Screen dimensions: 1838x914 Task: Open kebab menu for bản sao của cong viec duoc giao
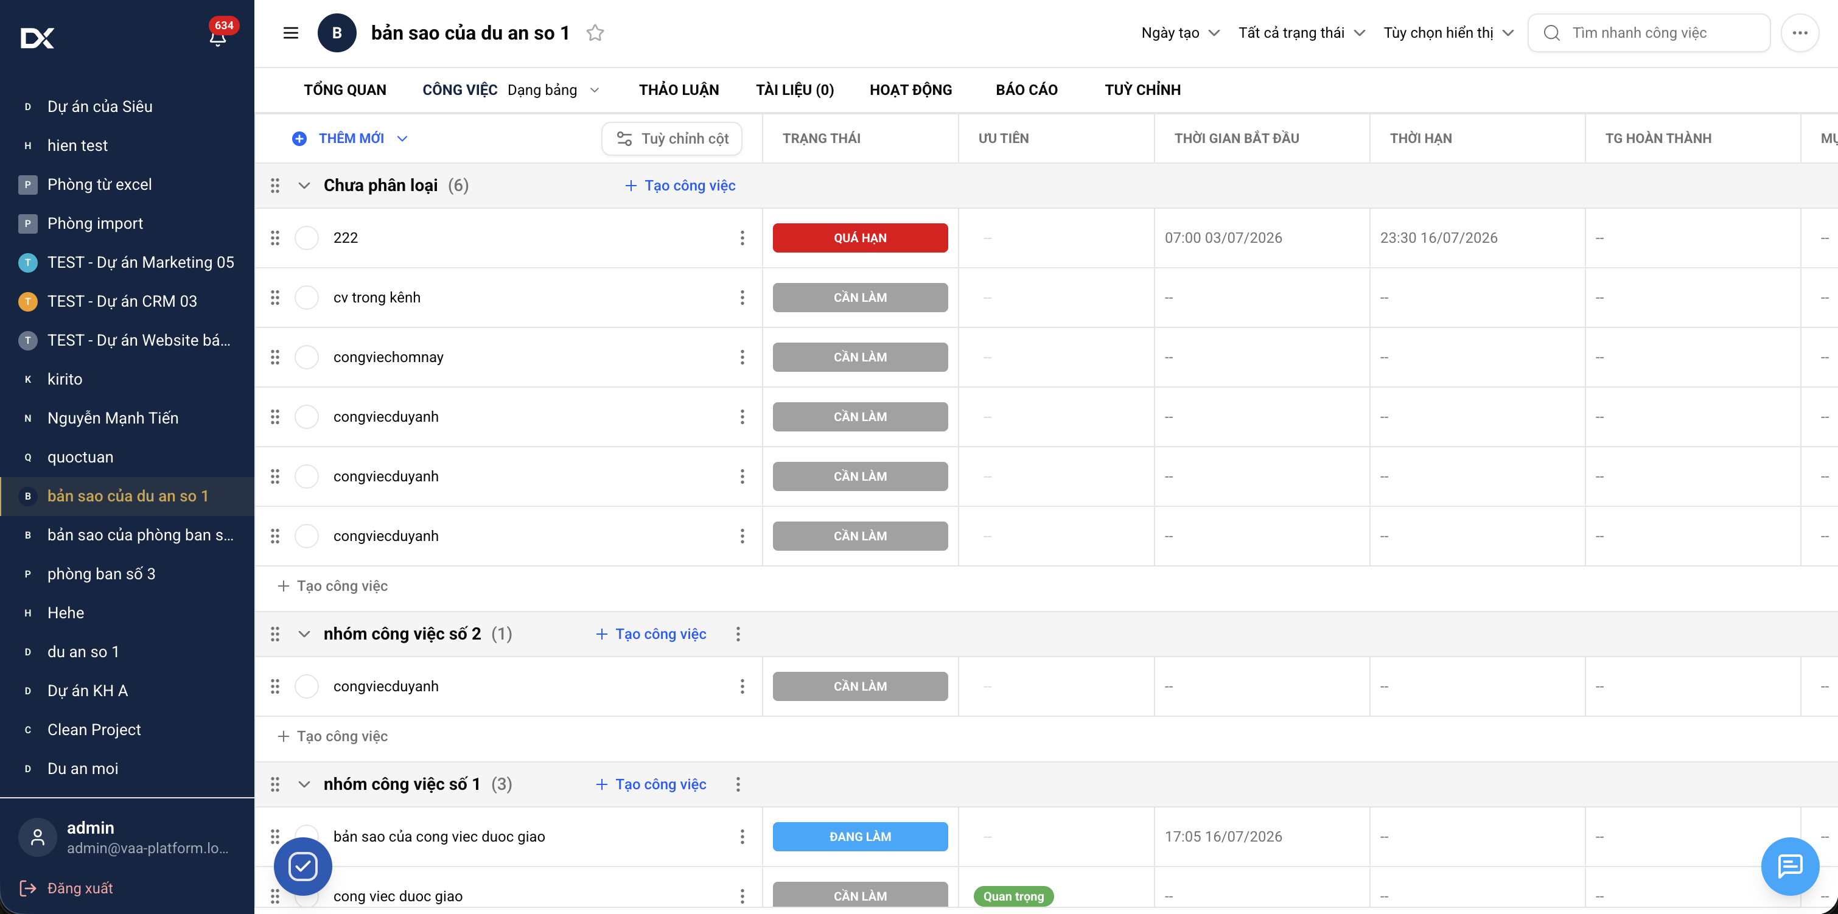742,836
